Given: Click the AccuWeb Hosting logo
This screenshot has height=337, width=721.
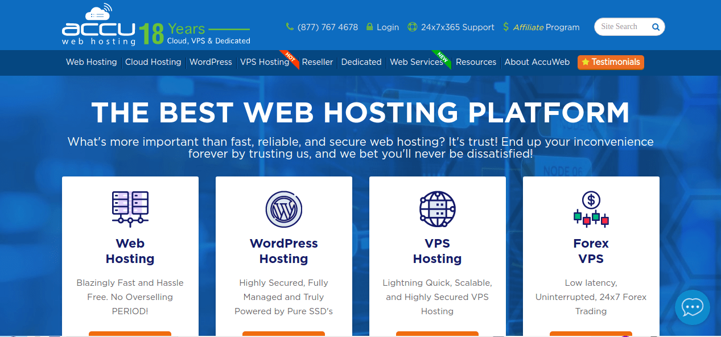Looking at the screenshot, I should point(99,26).
